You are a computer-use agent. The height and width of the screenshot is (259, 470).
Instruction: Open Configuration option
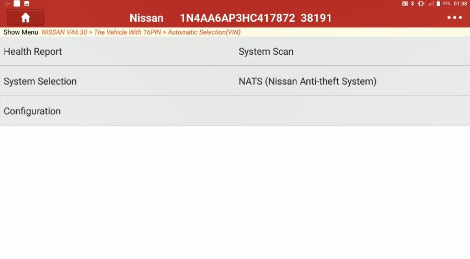point(118,111)
